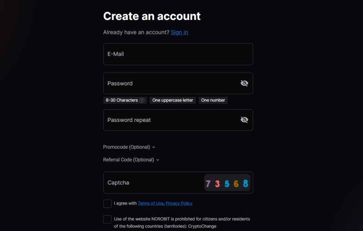The width and height of the screenshot is (363, 231).
Task: Click the "8-30 Characters" requirement tag
Action: point(121,100)
